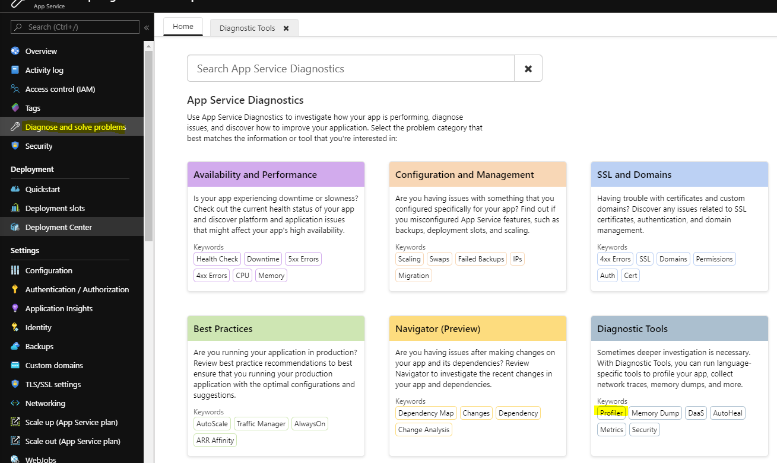Click the Security shield icon

tap(15, 146)
